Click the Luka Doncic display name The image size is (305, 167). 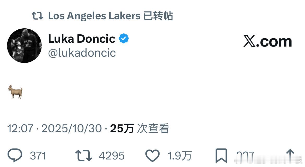point(81,38)
